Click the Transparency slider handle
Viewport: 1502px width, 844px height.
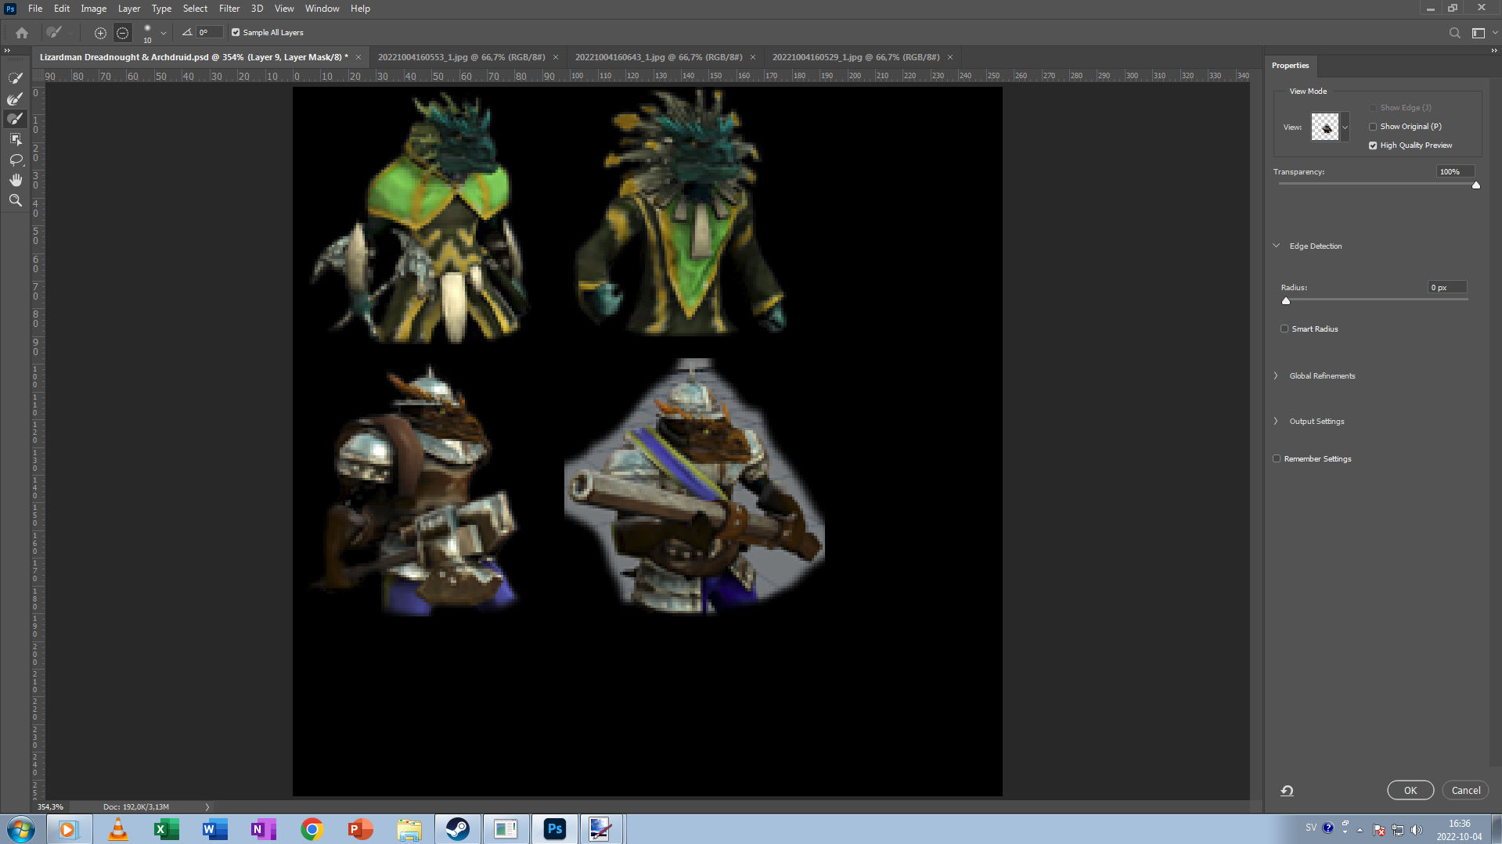1476,185
